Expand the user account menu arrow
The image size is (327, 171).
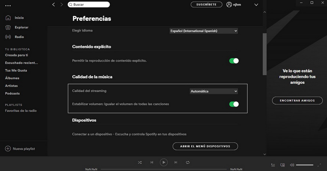click(x=256, y=5)
